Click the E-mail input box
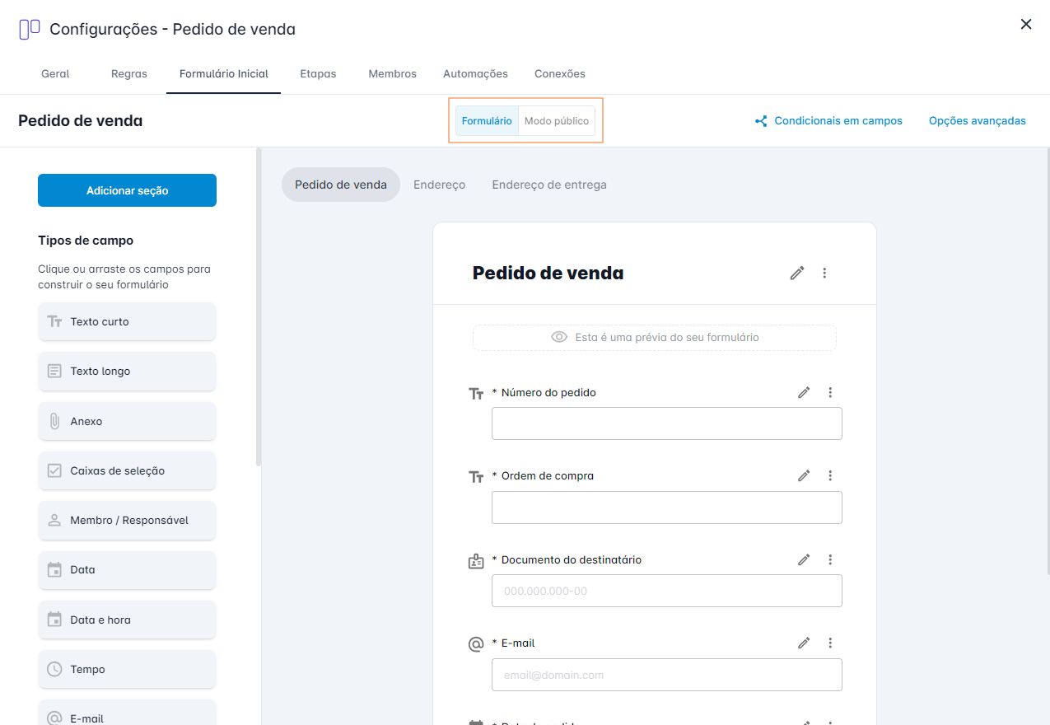The image size is (1050, 725). pyautogui.click(x=667, y=675)
